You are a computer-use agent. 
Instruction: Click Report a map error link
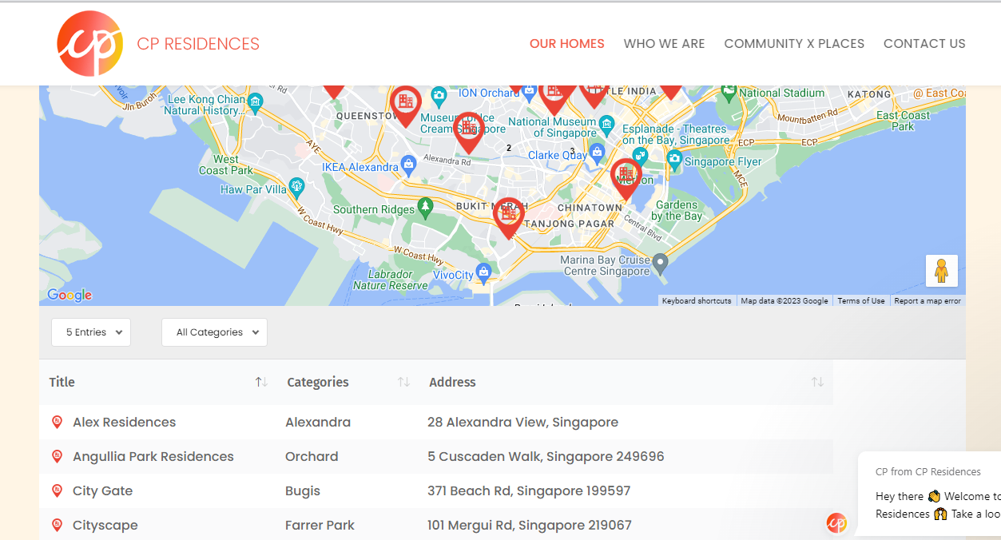pyautogui.click(x=928, y=301)
